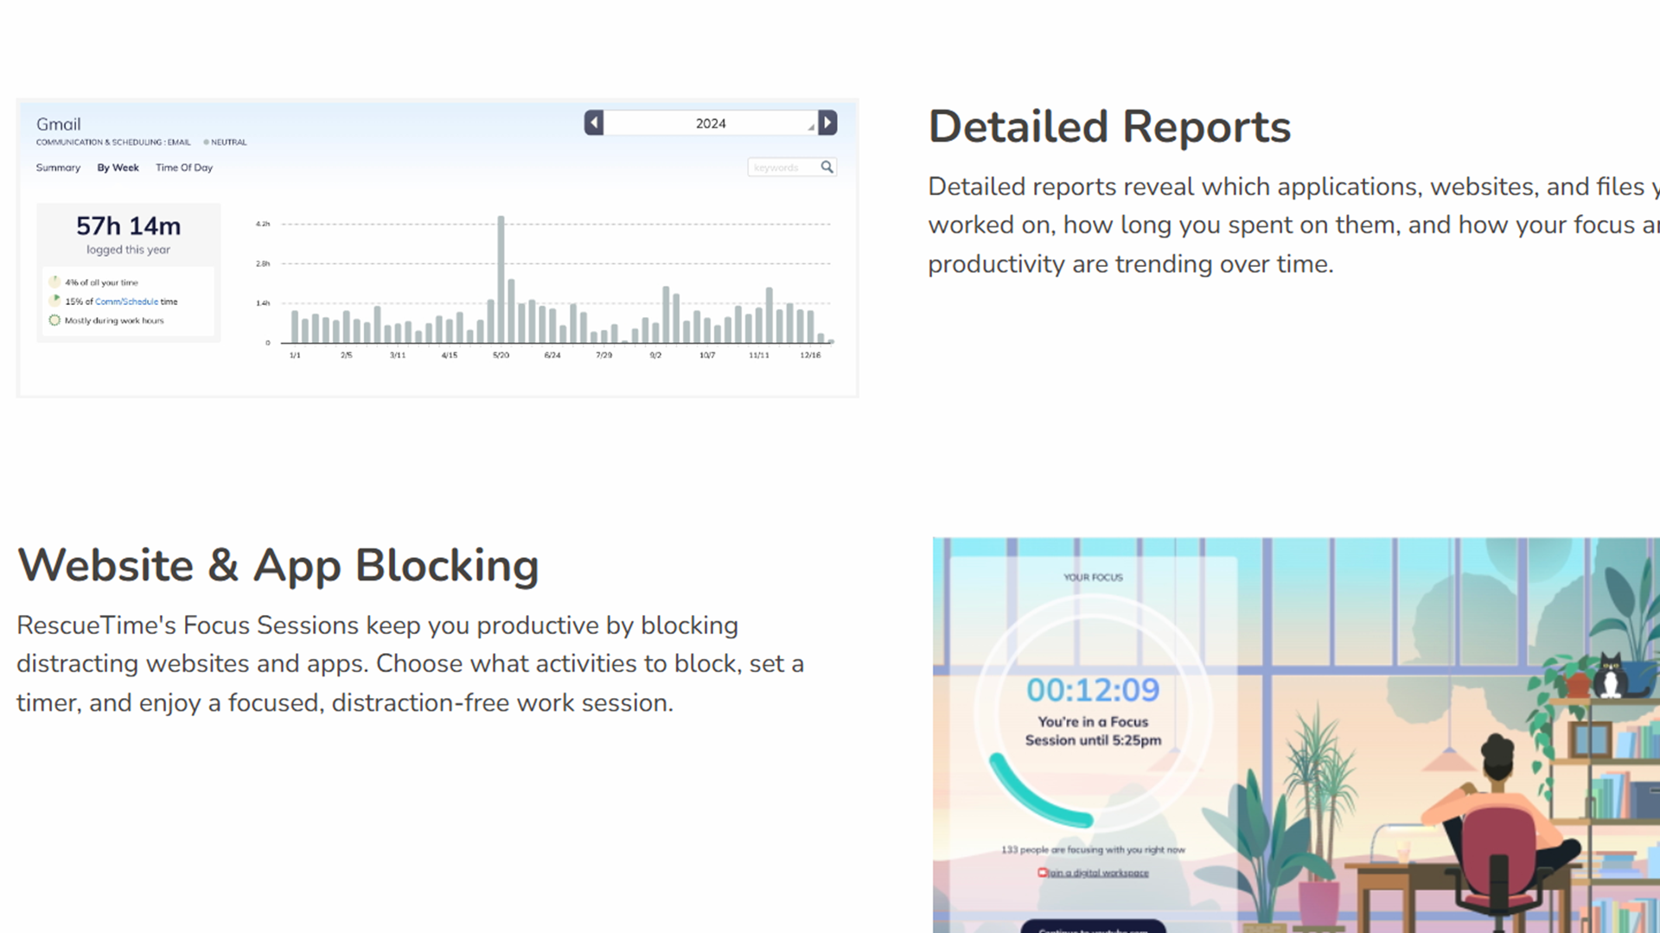Go to previous year with left arrow
Viewport: 1660px width, 933px height.
(x=594, y=123)
